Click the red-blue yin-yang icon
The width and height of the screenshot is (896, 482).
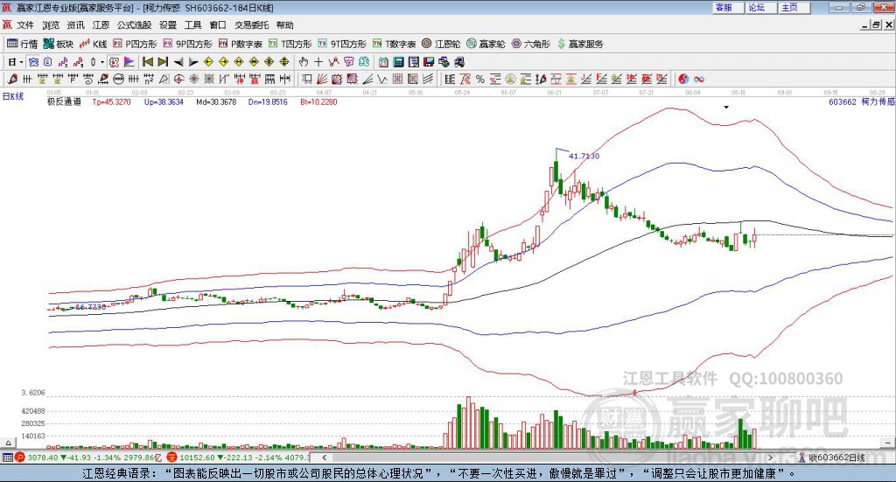pos(683,79)
